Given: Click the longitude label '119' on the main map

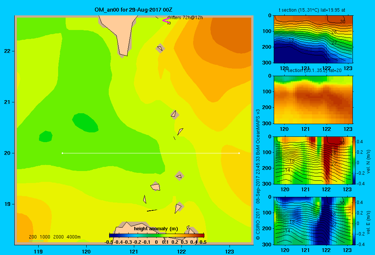Looking at the screenshot, I should pyautogui.click(x=38, y=251).
